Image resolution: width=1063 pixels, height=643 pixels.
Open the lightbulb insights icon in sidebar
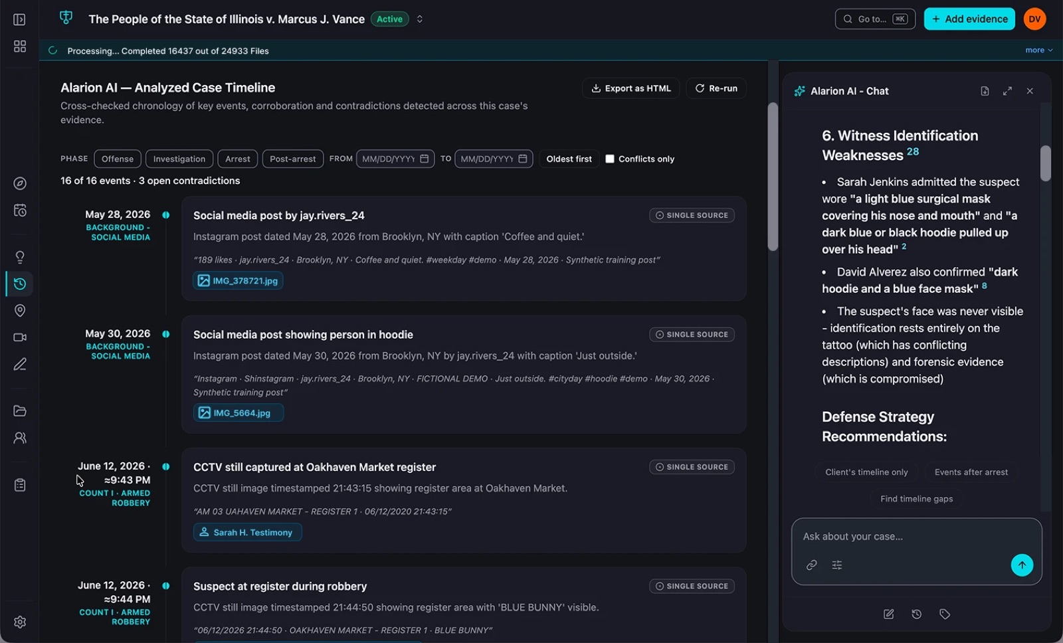pos(20,257)
